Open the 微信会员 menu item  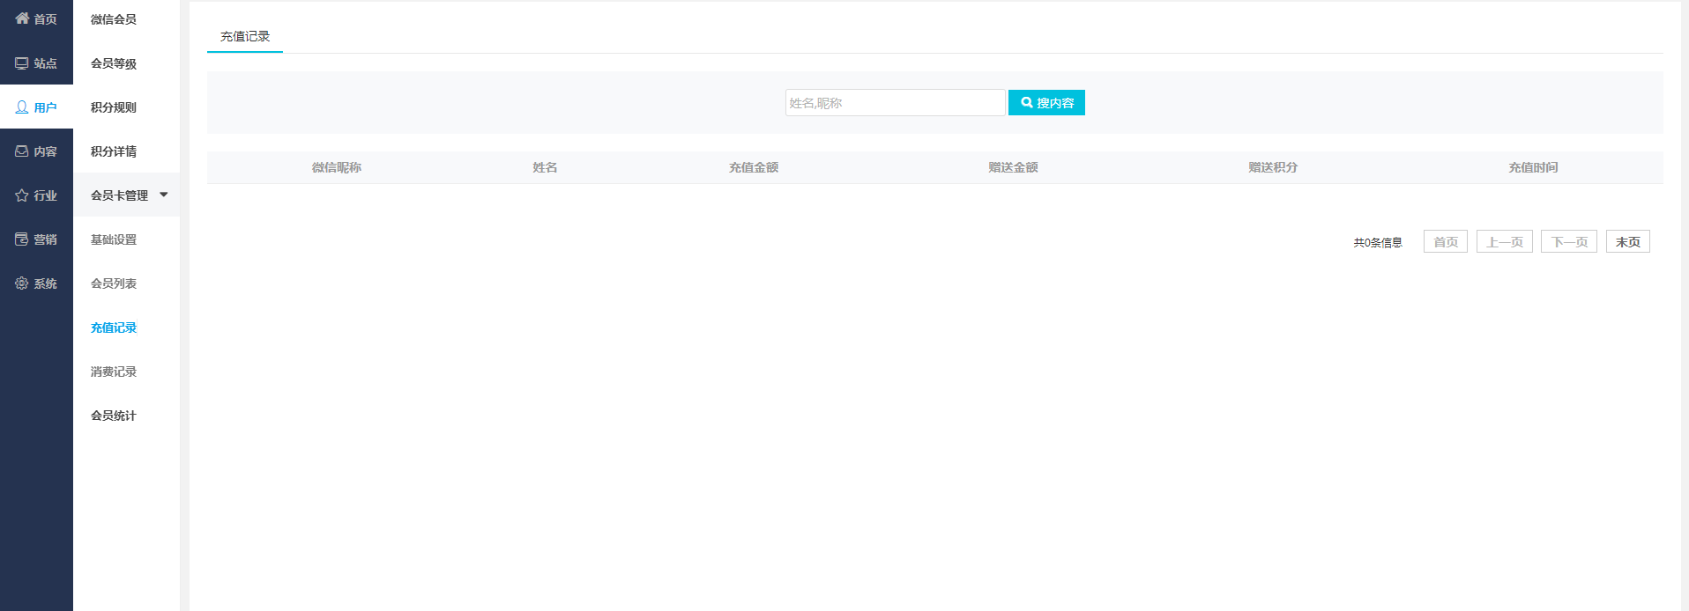pos(114,19)
